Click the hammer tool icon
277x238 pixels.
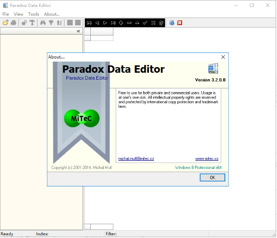[32, 23]
